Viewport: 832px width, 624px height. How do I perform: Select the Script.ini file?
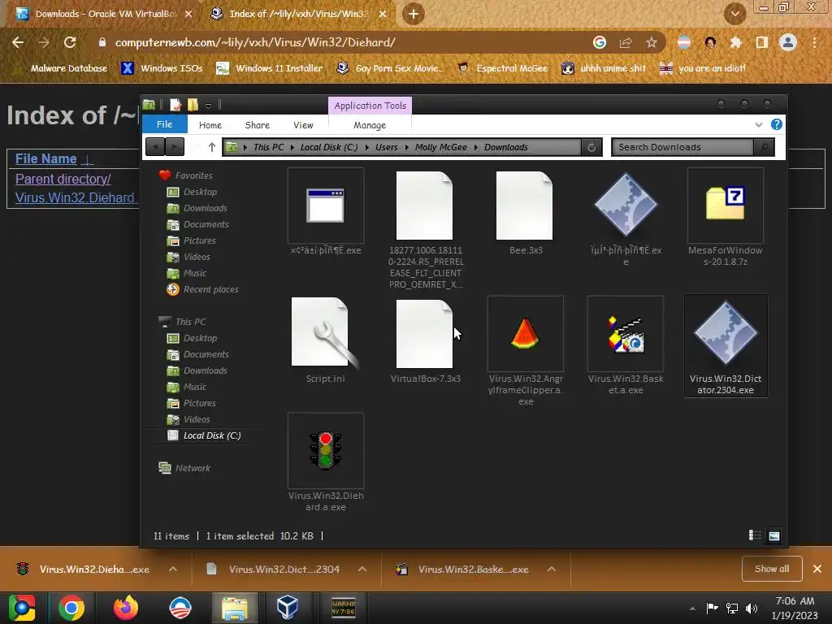(325, 334)
